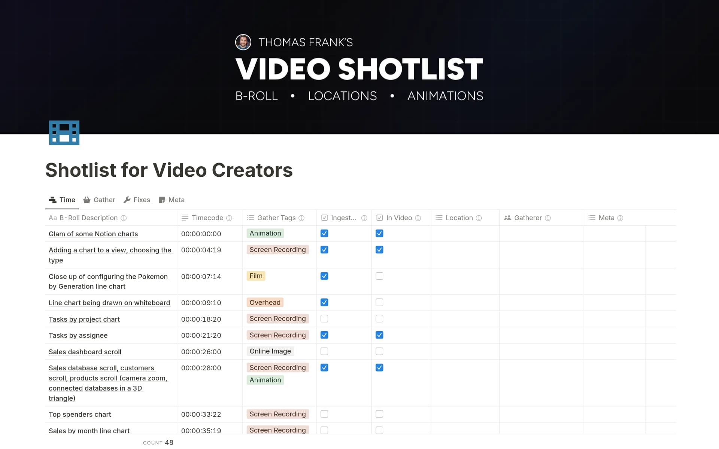Check In Video for the Pokemon line chart row

point(379,276)
